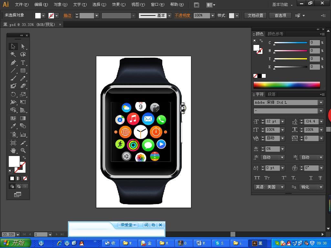Select the Pen tool
Image resolution: width=331 pixels, height=248 pixels.
click(13, 62)
